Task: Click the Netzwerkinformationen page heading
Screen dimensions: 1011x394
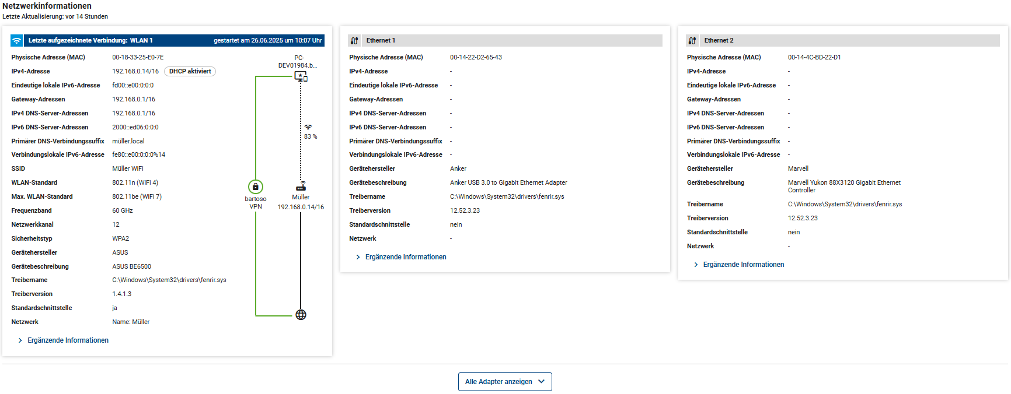Action: 47,6
